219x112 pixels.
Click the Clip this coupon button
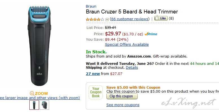pyautogui.click(x=122, y=96)
